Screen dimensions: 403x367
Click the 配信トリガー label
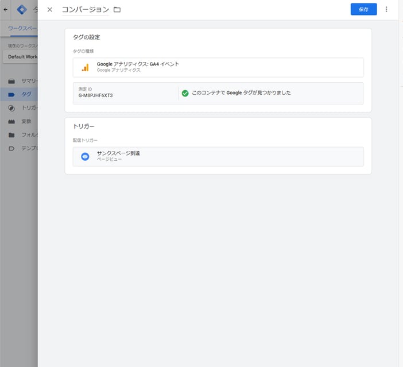[85, 140]
